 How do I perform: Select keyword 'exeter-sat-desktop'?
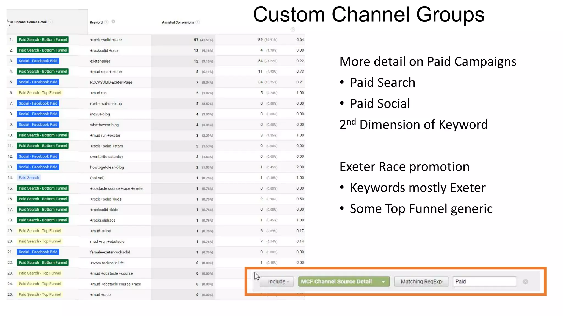tap(106, 104)
